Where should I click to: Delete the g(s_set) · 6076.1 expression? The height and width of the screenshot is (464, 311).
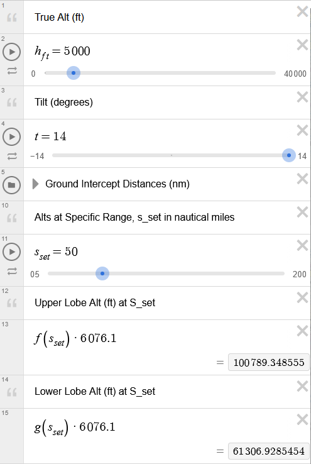pyautogui.click(x=302, y=419)
